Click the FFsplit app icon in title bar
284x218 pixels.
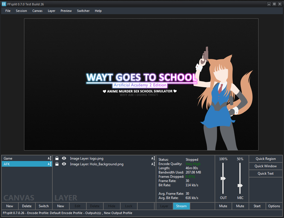click(x=4, y=4)
